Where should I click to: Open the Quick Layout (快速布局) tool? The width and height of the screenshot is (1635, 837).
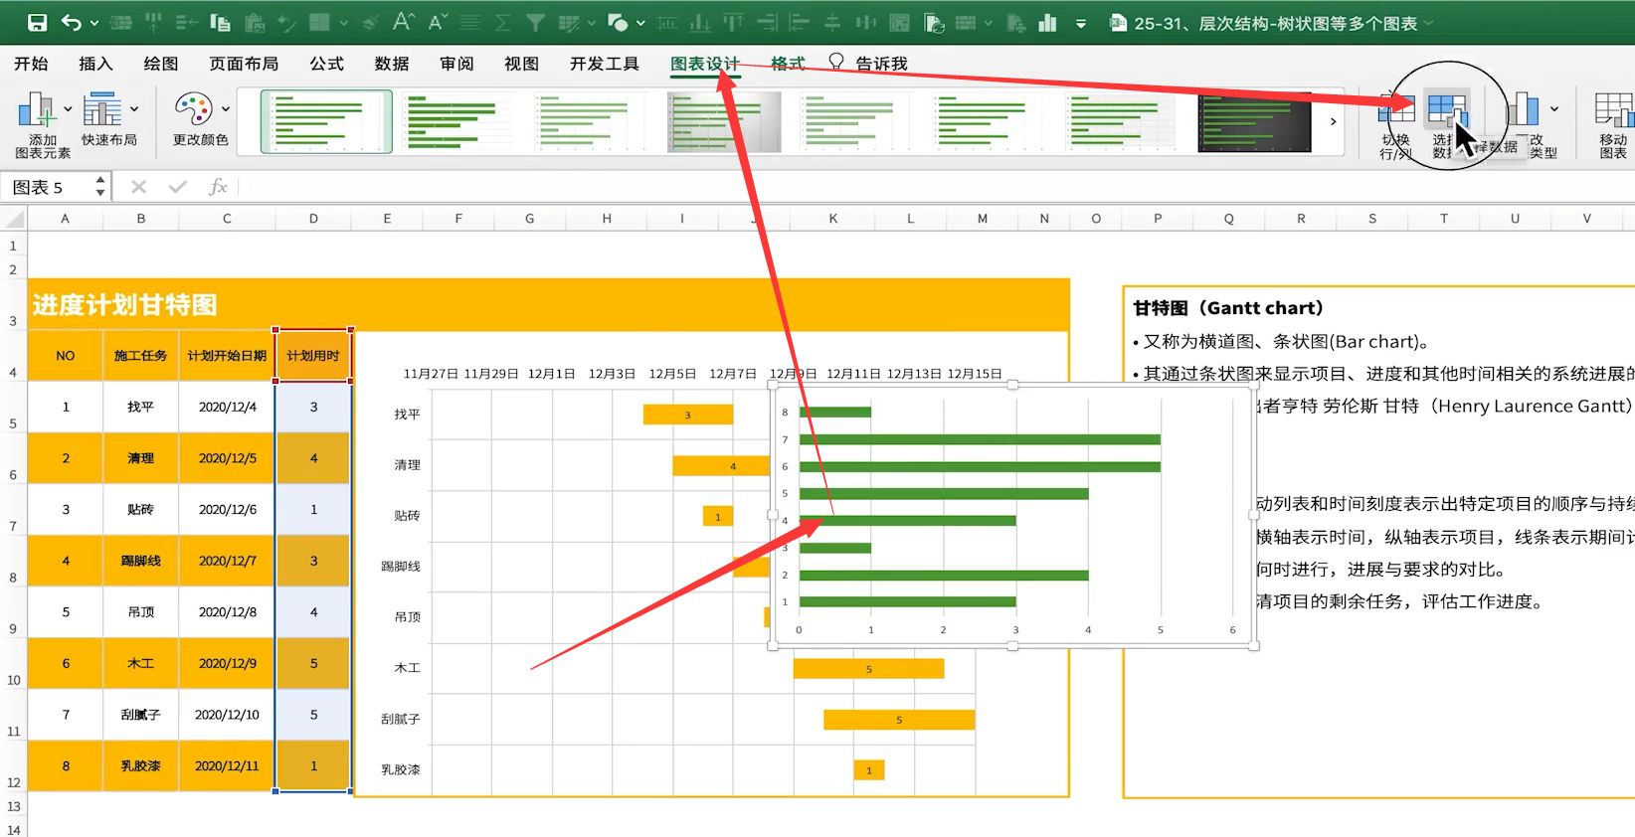point(101,110)
